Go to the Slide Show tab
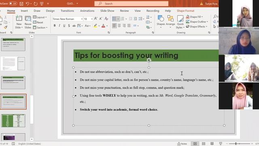Viewport: 259px width, 146px height. point(107,11)
